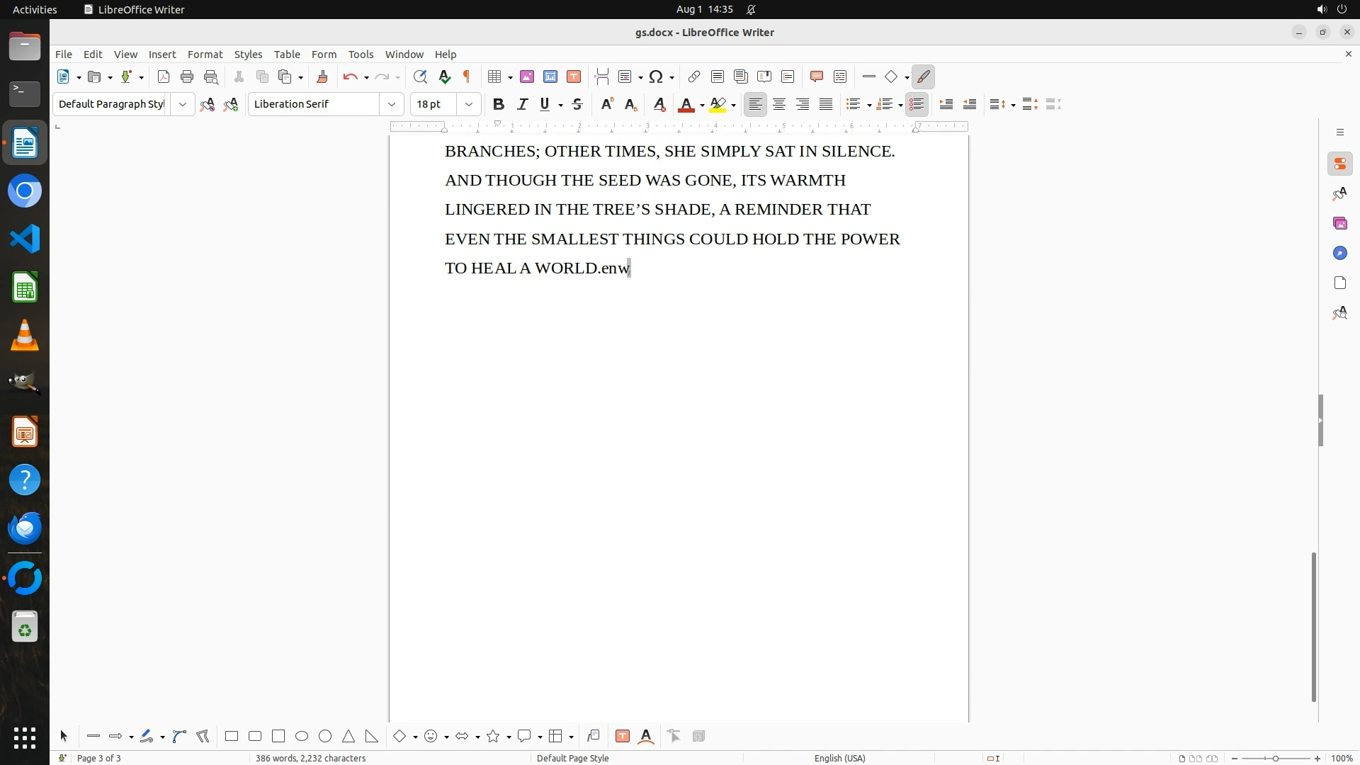The height and width of the screenshot is (765, 1360).
Task: Click the Strikethrough formatting icon
Action: coord(577,104)
